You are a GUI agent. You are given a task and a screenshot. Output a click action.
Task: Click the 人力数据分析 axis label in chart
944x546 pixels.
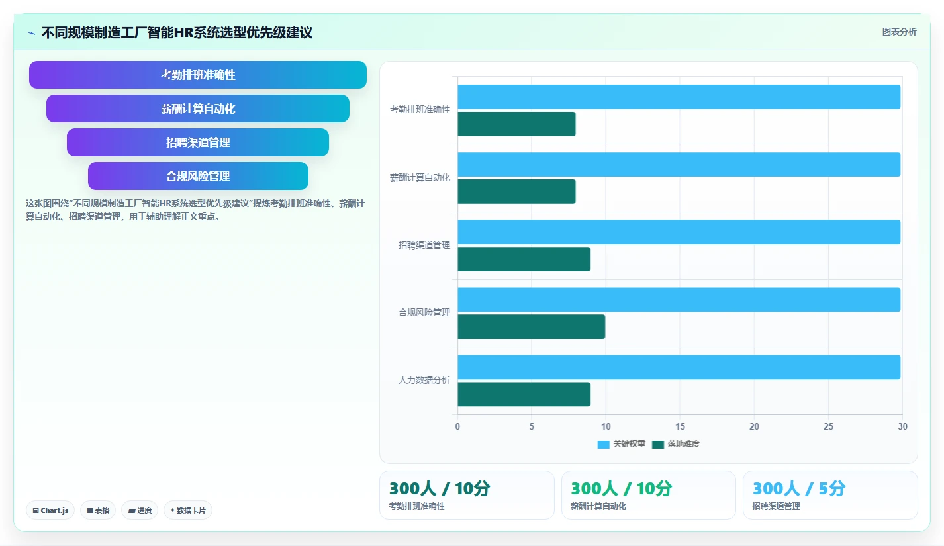coord(424,380)
